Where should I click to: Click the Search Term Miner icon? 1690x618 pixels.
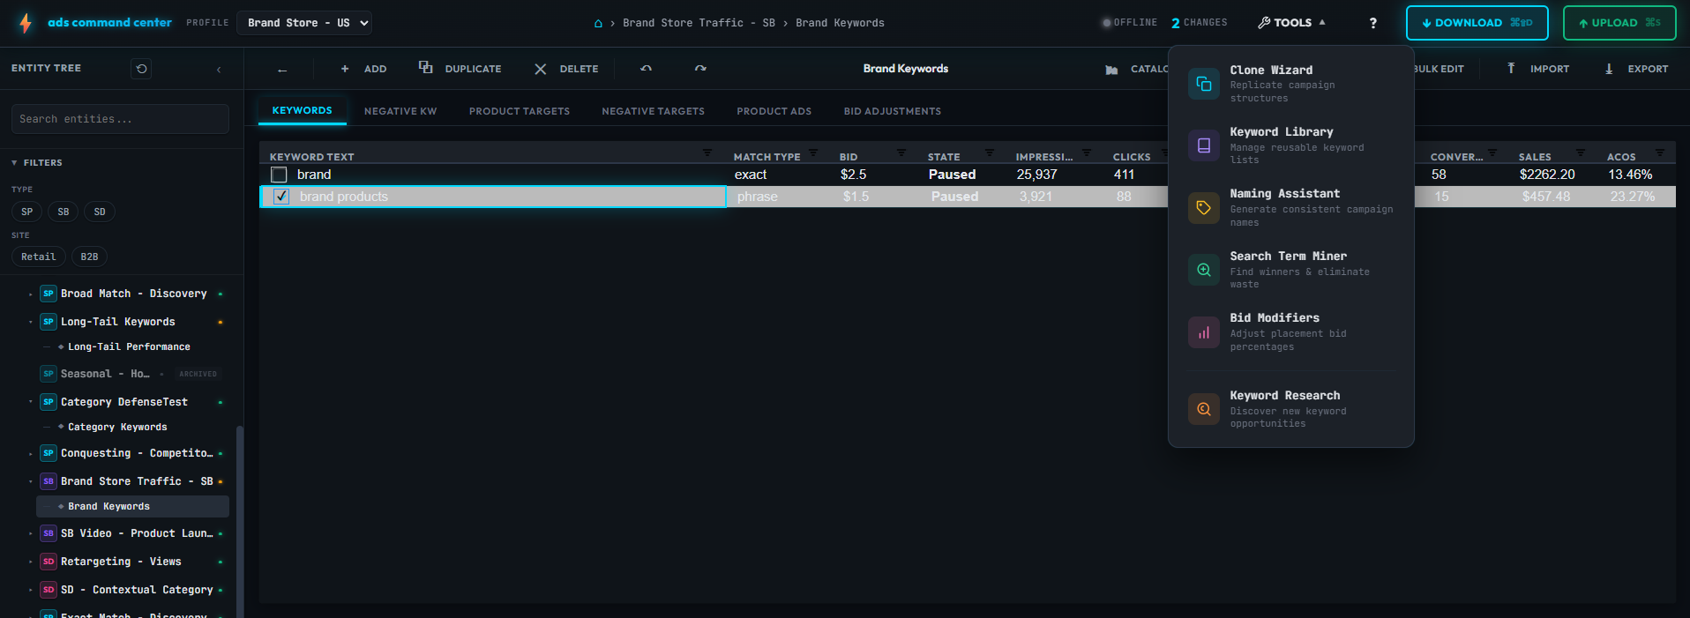click(x=1204, y=270)
